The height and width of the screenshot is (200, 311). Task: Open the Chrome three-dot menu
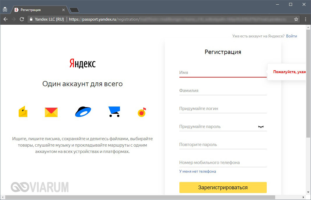[305, 19]
